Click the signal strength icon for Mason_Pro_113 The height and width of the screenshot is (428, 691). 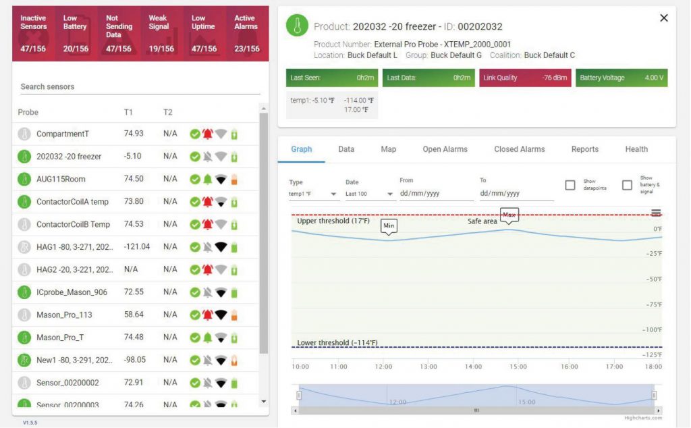click(x=221, y=315)
